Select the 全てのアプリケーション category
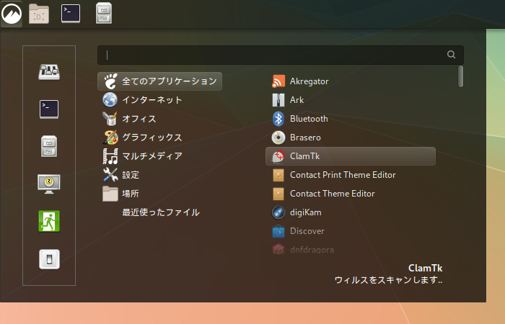The width and height of the screenshot is (505, 324). [159, 81]
